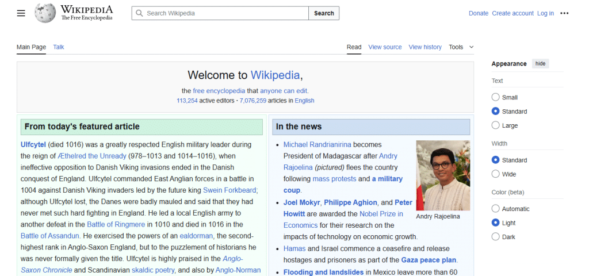Select Automatic color mode
The height and width of the screenshot is (276, 589).
[495, 209]
